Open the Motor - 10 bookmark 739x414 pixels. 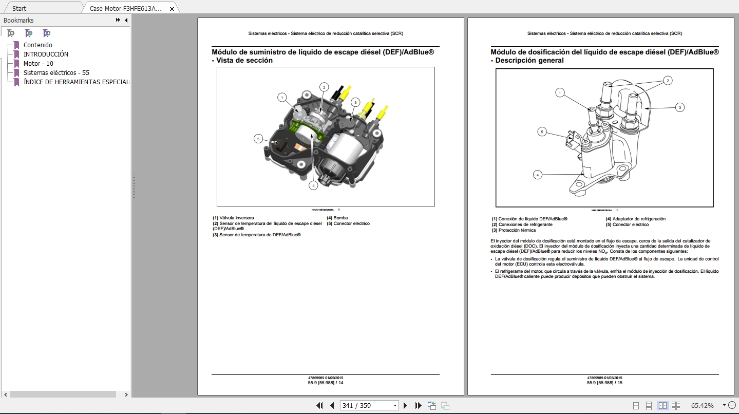tap(39, 64)
